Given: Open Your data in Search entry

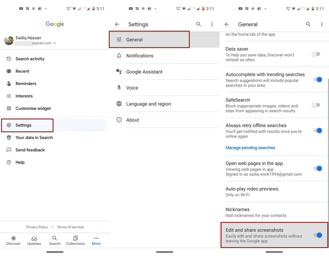Looking at the screenshot, I should coord(55,137).
